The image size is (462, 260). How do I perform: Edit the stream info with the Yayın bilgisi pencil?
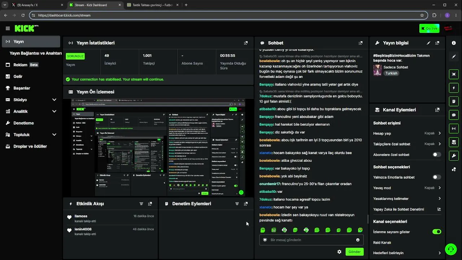point(428,43)
